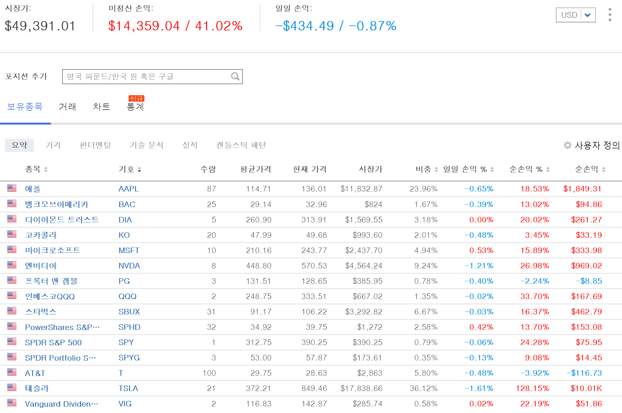The image size is (622, 413).
Task: Select the 펀더멘탈 view tab
Action: tap(95, 145)
